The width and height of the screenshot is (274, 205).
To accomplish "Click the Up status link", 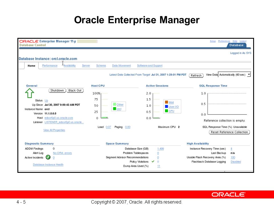I will coord(46,101).
